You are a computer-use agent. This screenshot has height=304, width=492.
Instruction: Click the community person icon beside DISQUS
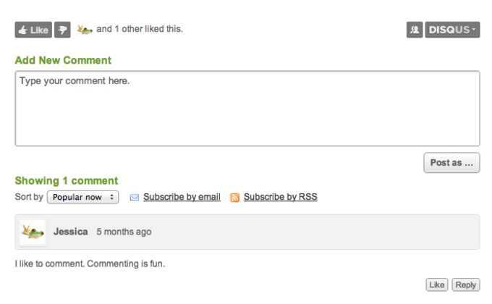click(415, 30)
